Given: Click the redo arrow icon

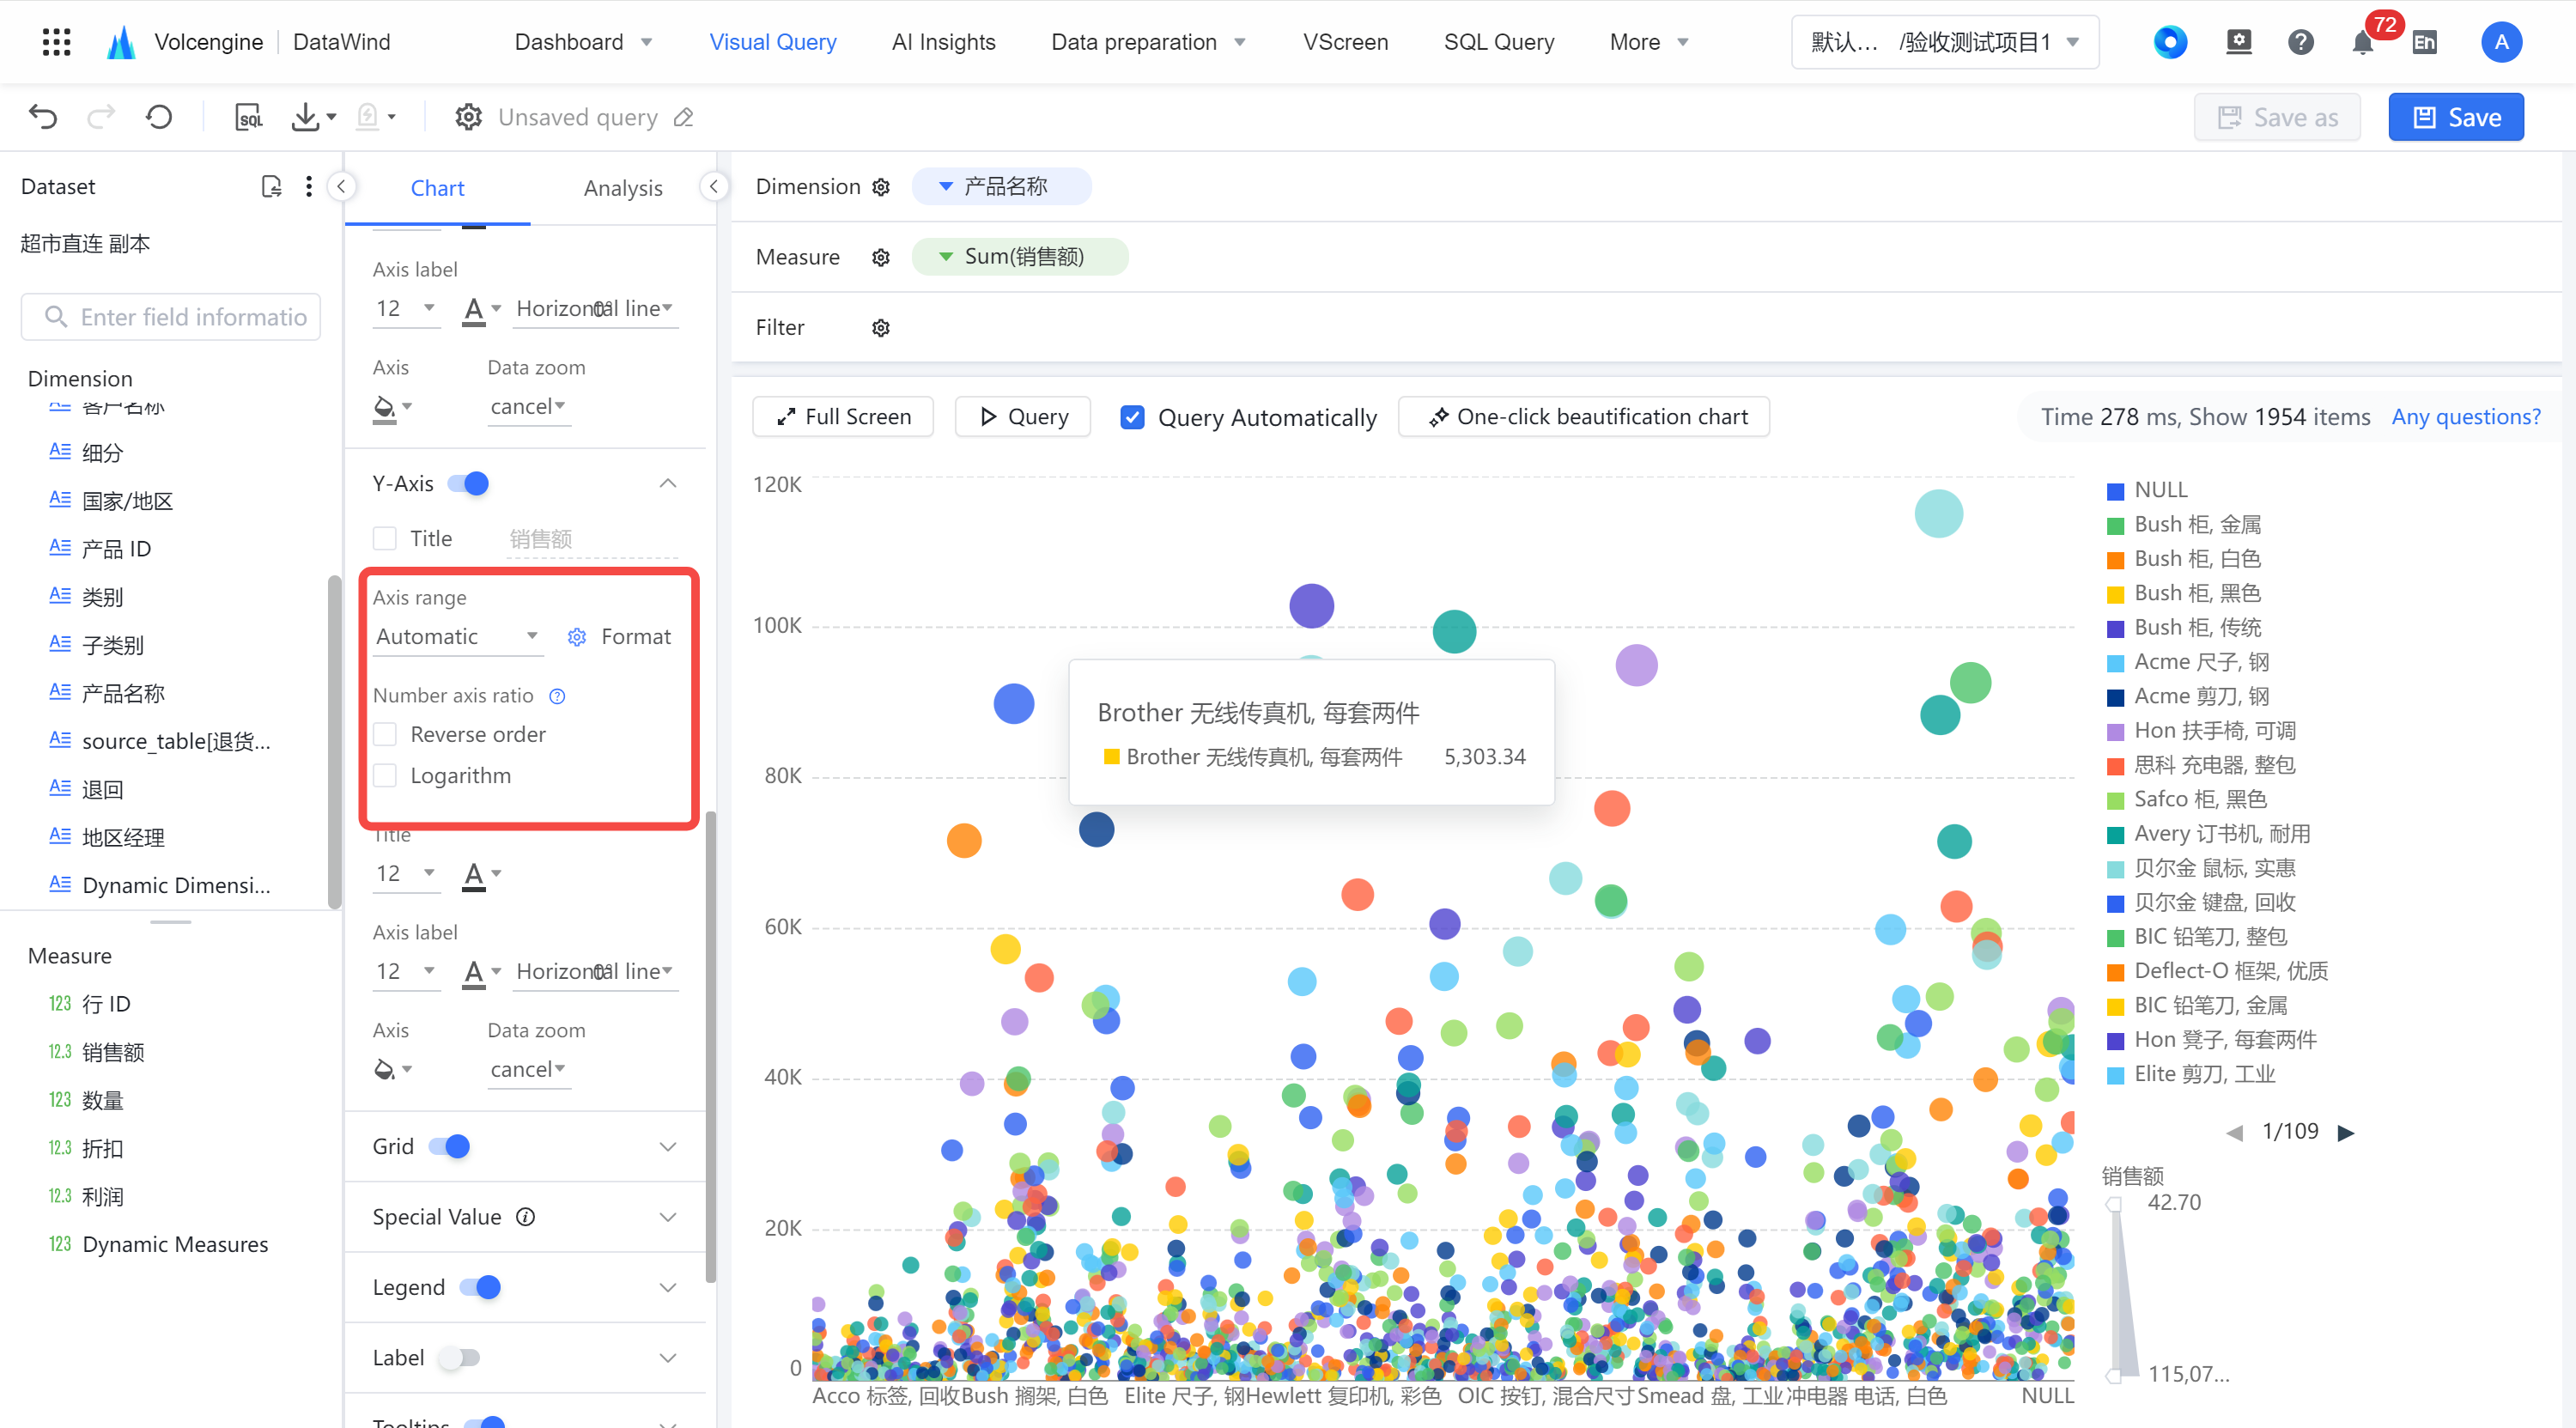Looking at the screenshot, I should [101, 117].
